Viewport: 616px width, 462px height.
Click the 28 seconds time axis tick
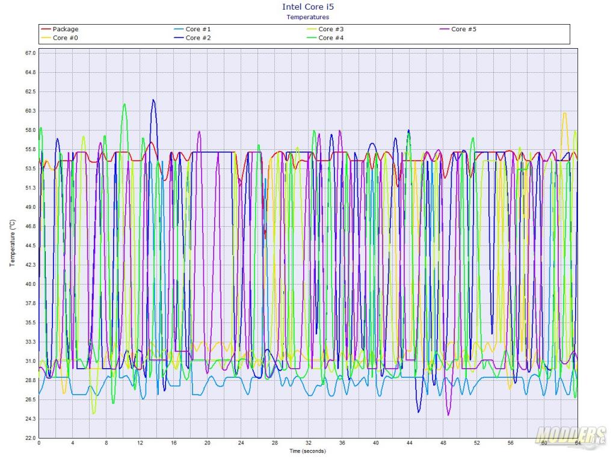pyautogui.click(x=274, y=443)
